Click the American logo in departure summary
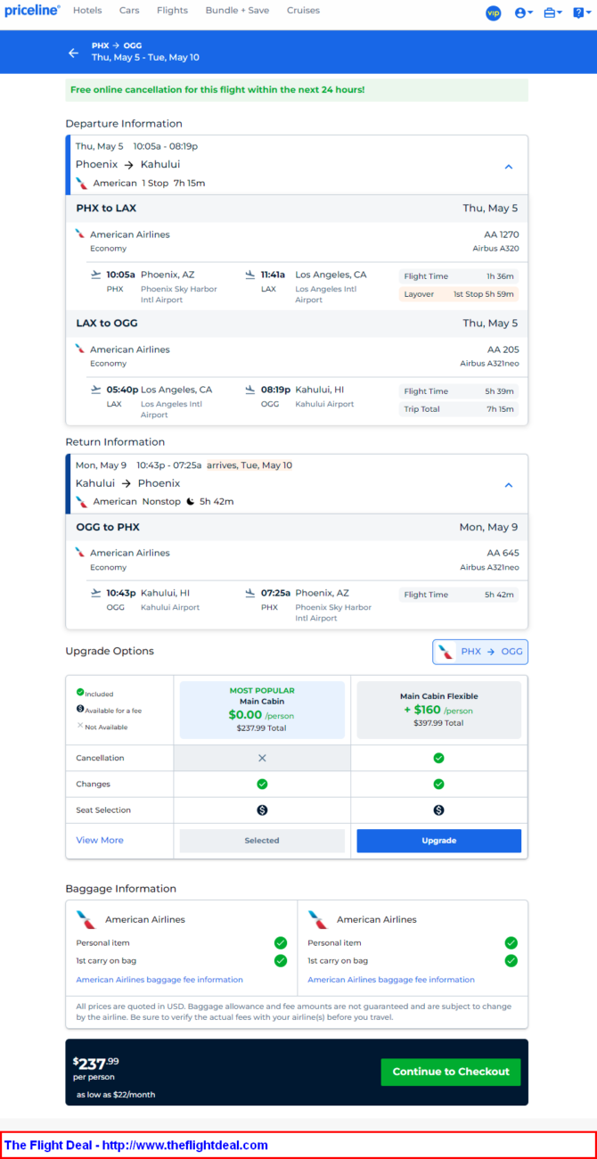Screen dimensions: 597x1159 82,183
